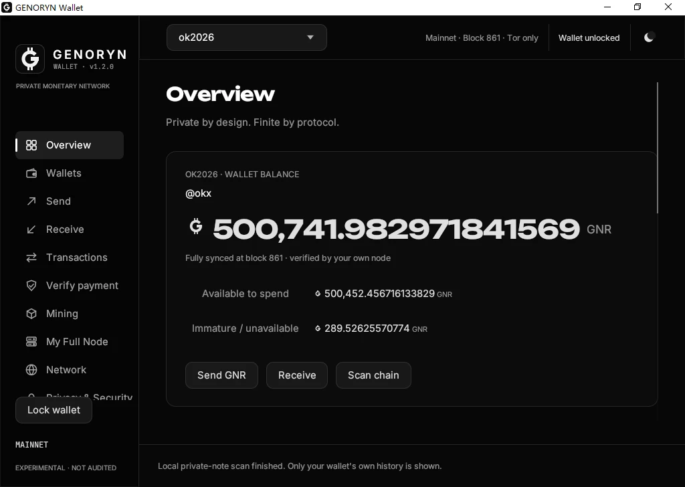Click the Network globe icon

pos(31,369)
